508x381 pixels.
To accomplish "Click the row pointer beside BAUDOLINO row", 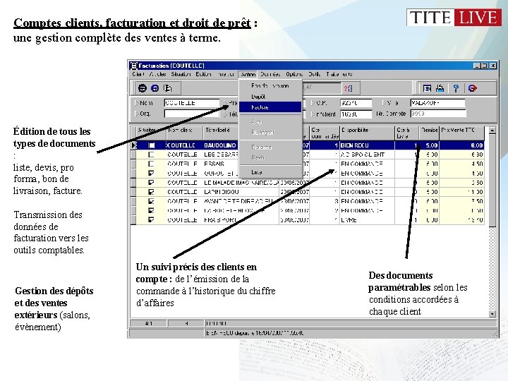I will pos(133,145).
